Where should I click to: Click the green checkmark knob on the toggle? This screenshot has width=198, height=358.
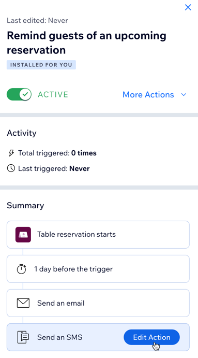[x=25, y=94]
